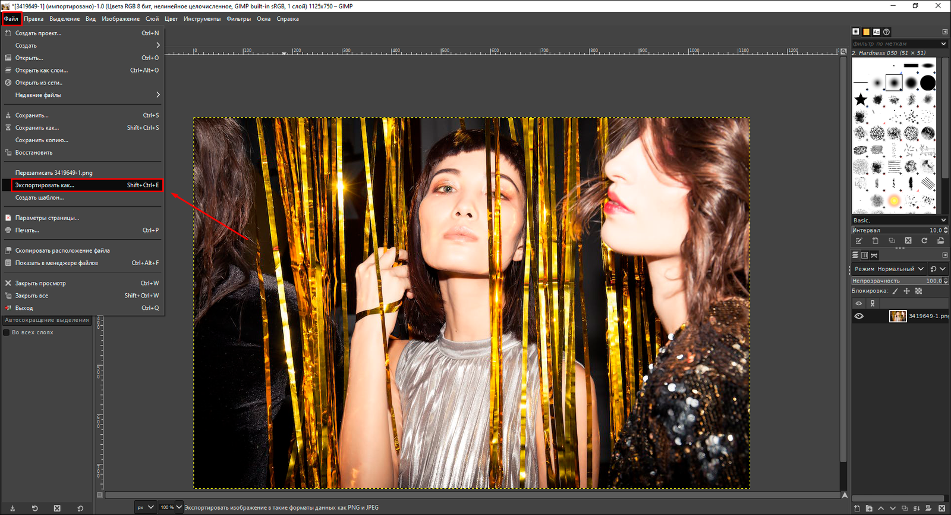Open the Выделение menu

pyautogui.click(x=64, y=19)
